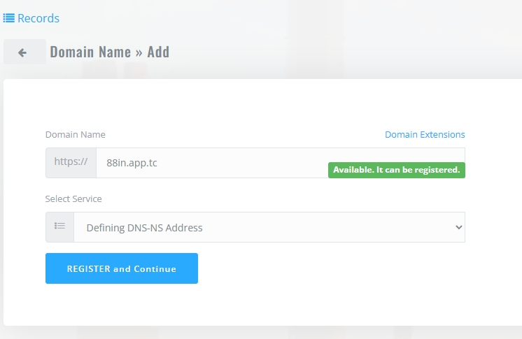Open the Domain Extensions link
This screenshot has width=522, height=339.
[425, 135]
